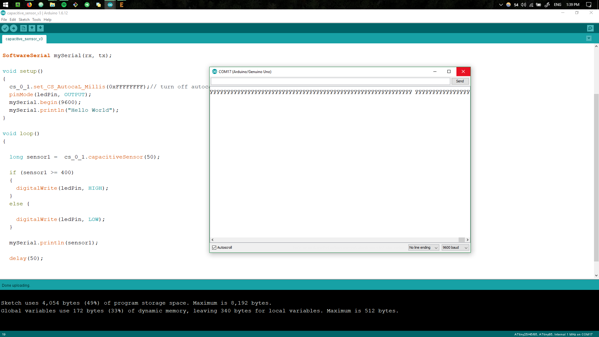599x337 pixels.
Task: Open the File menu
Action: pos(4,20)
